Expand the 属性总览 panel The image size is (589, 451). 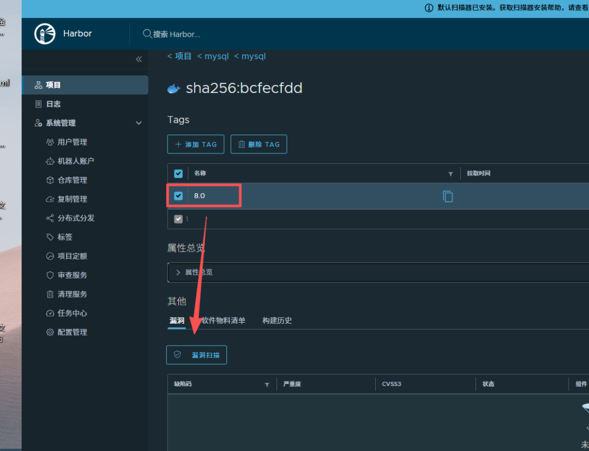(x=178, y=272)
